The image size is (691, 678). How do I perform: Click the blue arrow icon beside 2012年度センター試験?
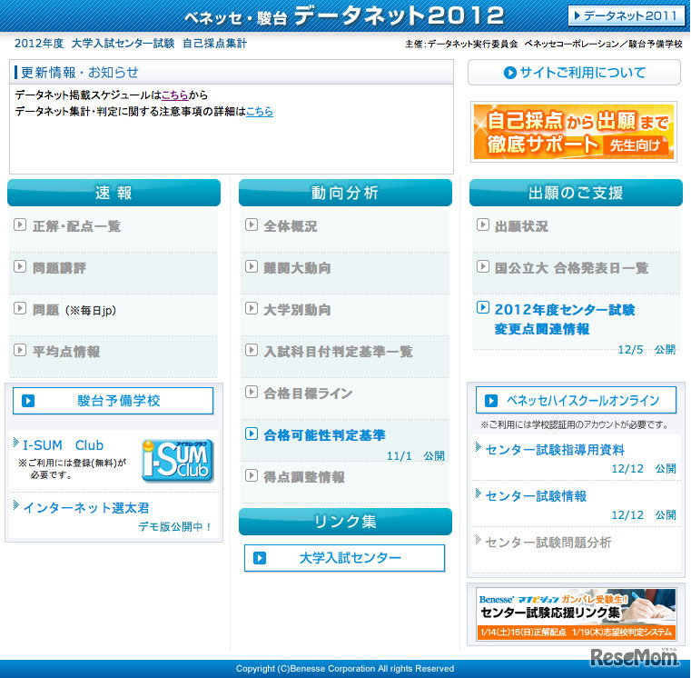click(482, 307)
